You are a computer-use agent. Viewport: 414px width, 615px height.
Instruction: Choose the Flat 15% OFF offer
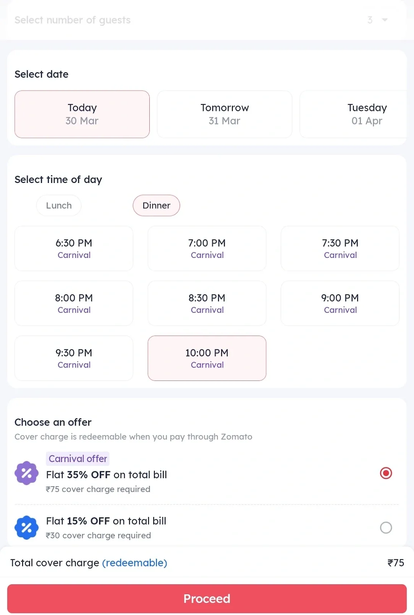(x=386, y=527)
